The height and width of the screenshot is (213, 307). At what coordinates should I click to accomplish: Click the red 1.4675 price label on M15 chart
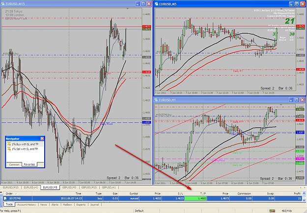click(x=146, y=26)
